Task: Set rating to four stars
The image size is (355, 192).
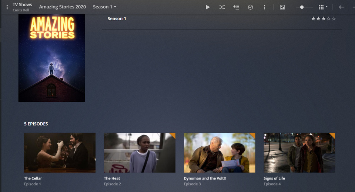Action: click(329, 19)
